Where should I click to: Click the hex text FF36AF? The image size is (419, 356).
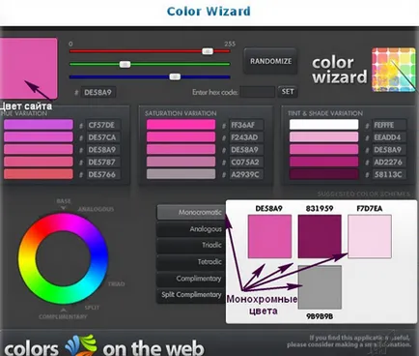[243, 125]
